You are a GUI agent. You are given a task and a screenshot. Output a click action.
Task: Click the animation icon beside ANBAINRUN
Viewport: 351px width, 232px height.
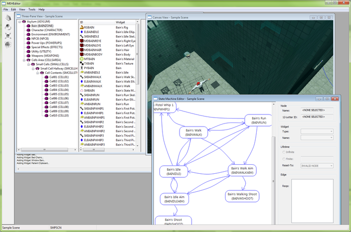pyautogui.click(x=82, y=104)
